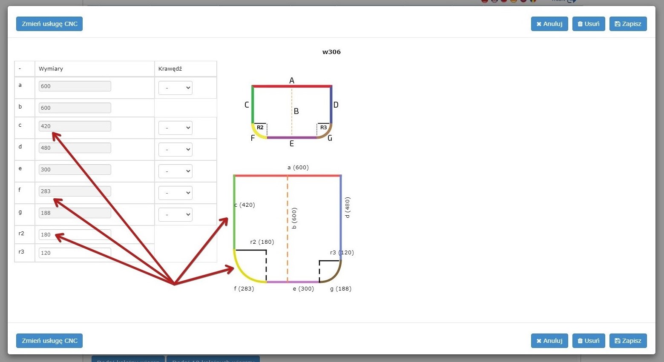Expand the Krawędź dropdown for row f
The height and width of the screenshot is (362, 664).
175,193
